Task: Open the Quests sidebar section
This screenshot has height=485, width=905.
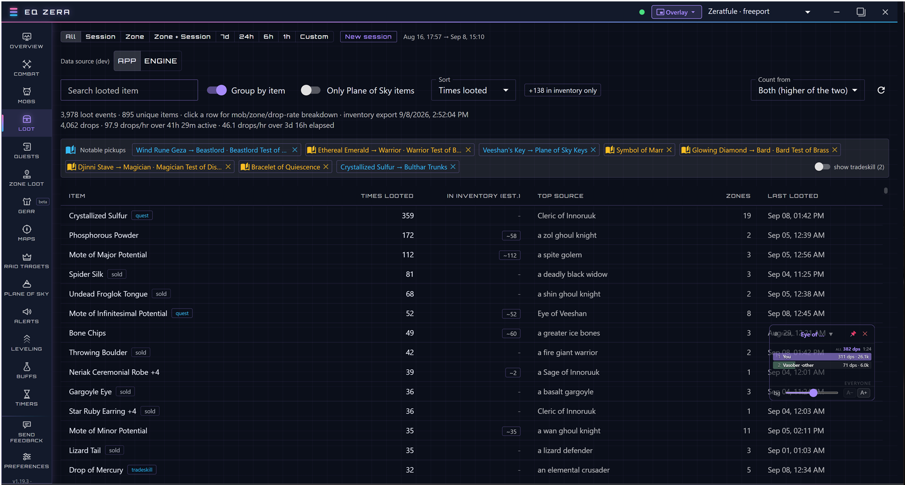Action: (x=26, y=151)
